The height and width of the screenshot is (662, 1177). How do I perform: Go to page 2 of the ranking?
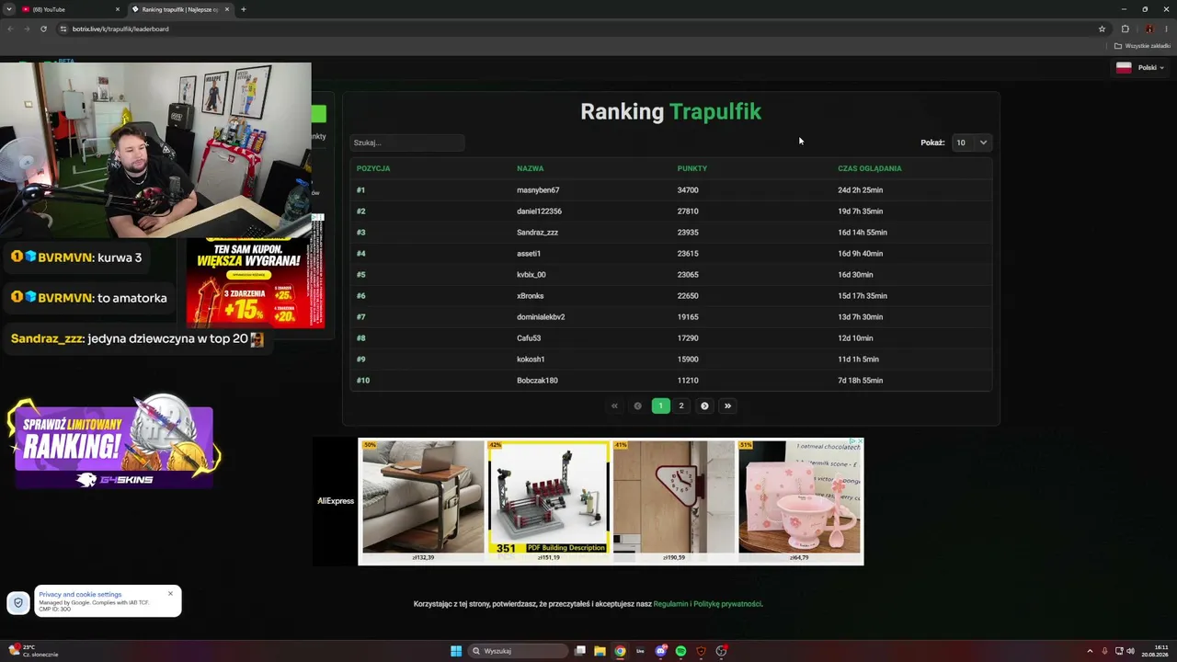[681, 405]
